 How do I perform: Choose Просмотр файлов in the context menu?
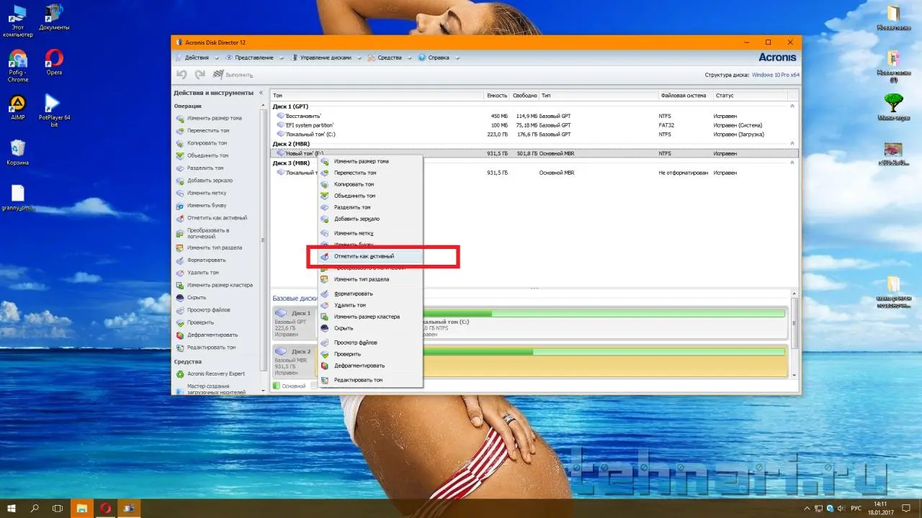pos(370,342)
